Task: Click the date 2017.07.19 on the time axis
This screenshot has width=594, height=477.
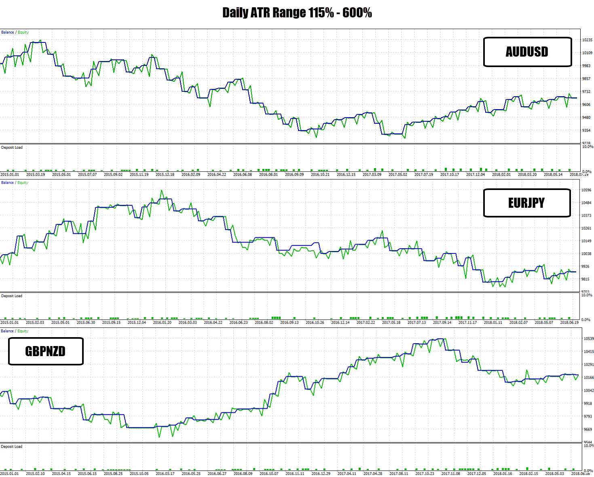Action: tap(424, 175)
